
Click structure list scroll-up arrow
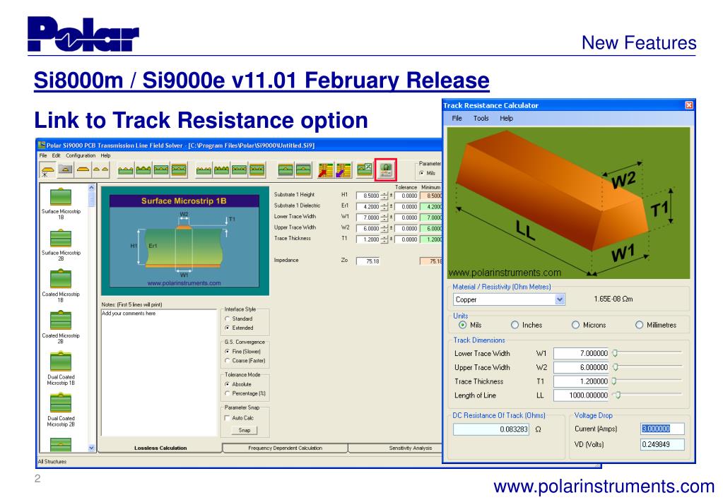tap(91, 188)
